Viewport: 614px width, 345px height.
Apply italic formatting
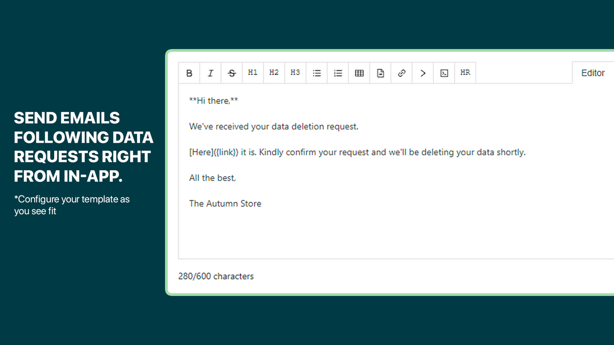[211, 73]
